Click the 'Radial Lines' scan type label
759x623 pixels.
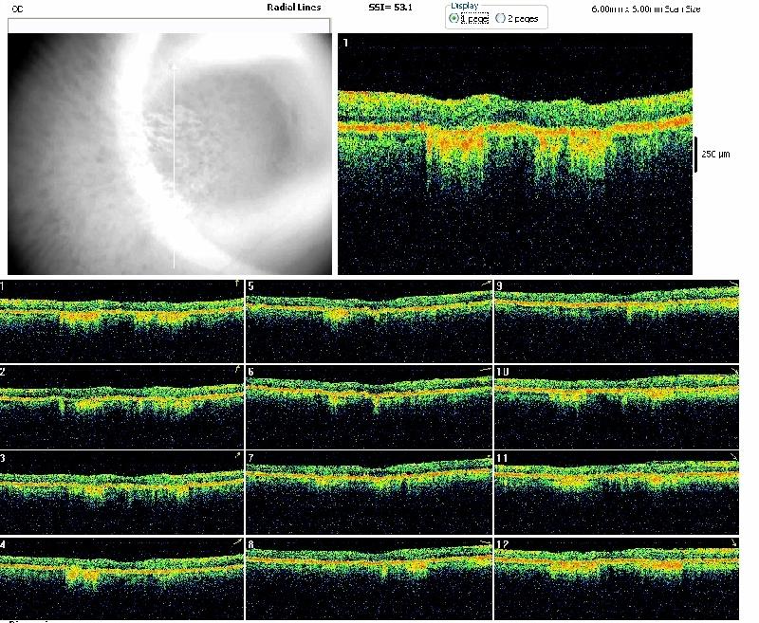pos(293,7)
